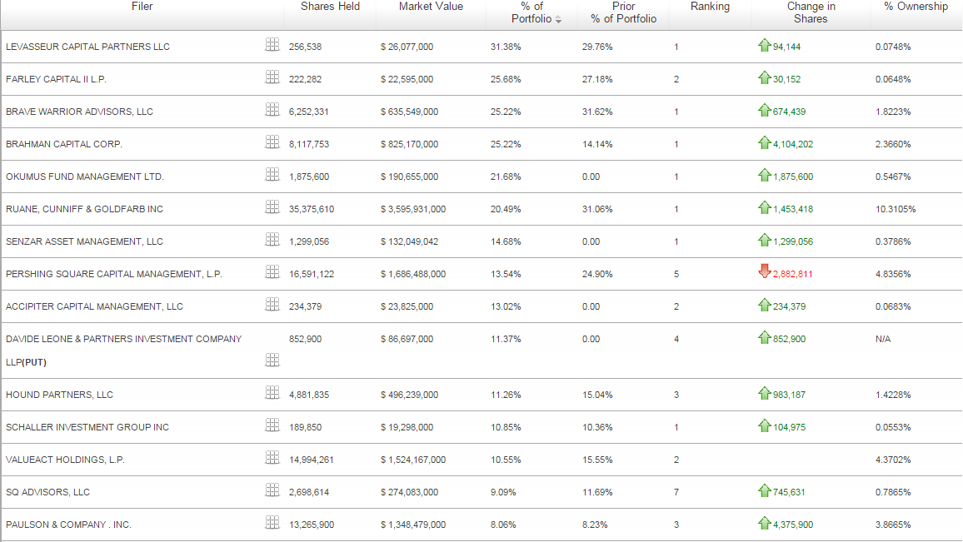963x542 pixels.
Task: Open grid icon for SQ Advisors
Action: coord(272,490)
